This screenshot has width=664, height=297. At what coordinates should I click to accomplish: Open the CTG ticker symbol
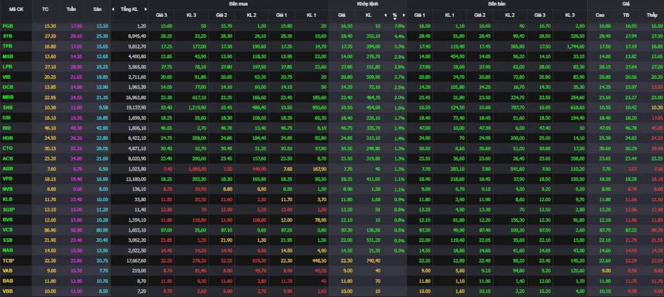pos(8,148)
